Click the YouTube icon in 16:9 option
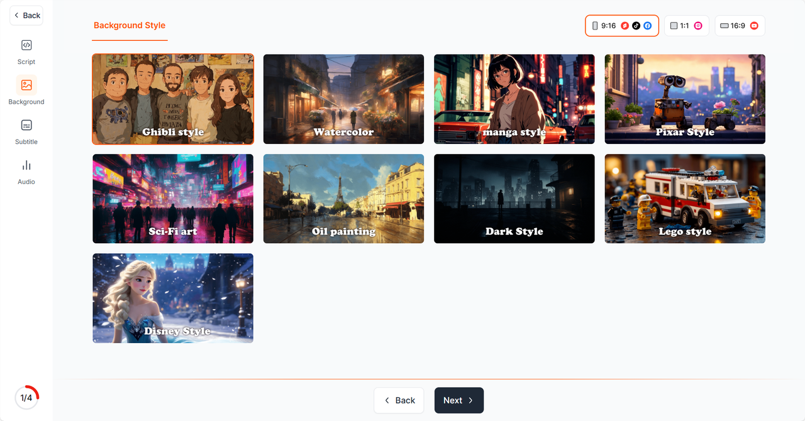The image size is (805, 421). [754, 26]
